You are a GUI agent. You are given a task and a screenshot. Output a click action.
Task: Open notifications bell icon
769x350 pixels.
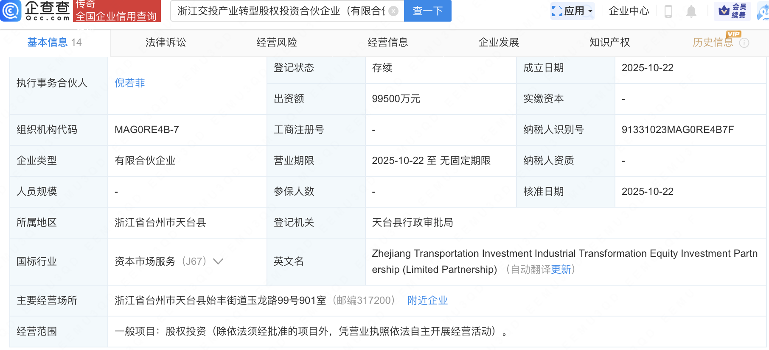click(x=691, y=11)
